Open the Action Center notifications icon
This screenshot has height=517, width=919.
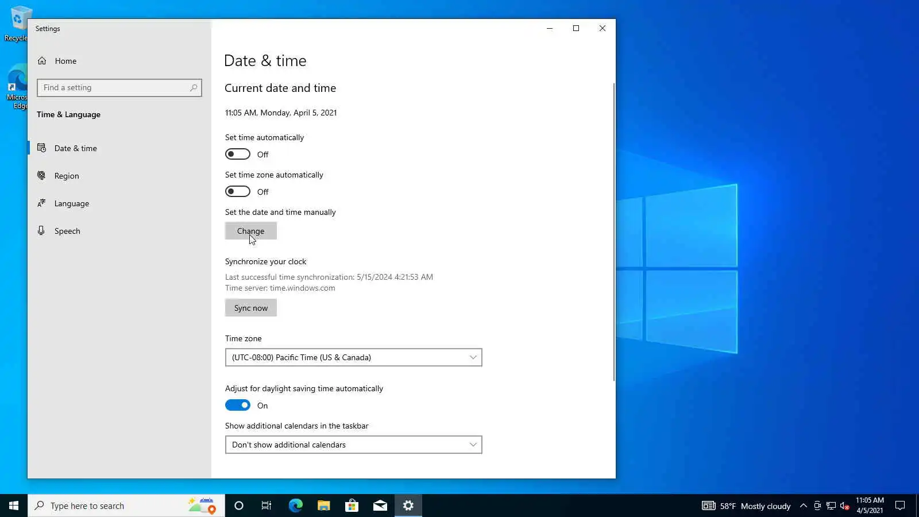tap(900, 506)
